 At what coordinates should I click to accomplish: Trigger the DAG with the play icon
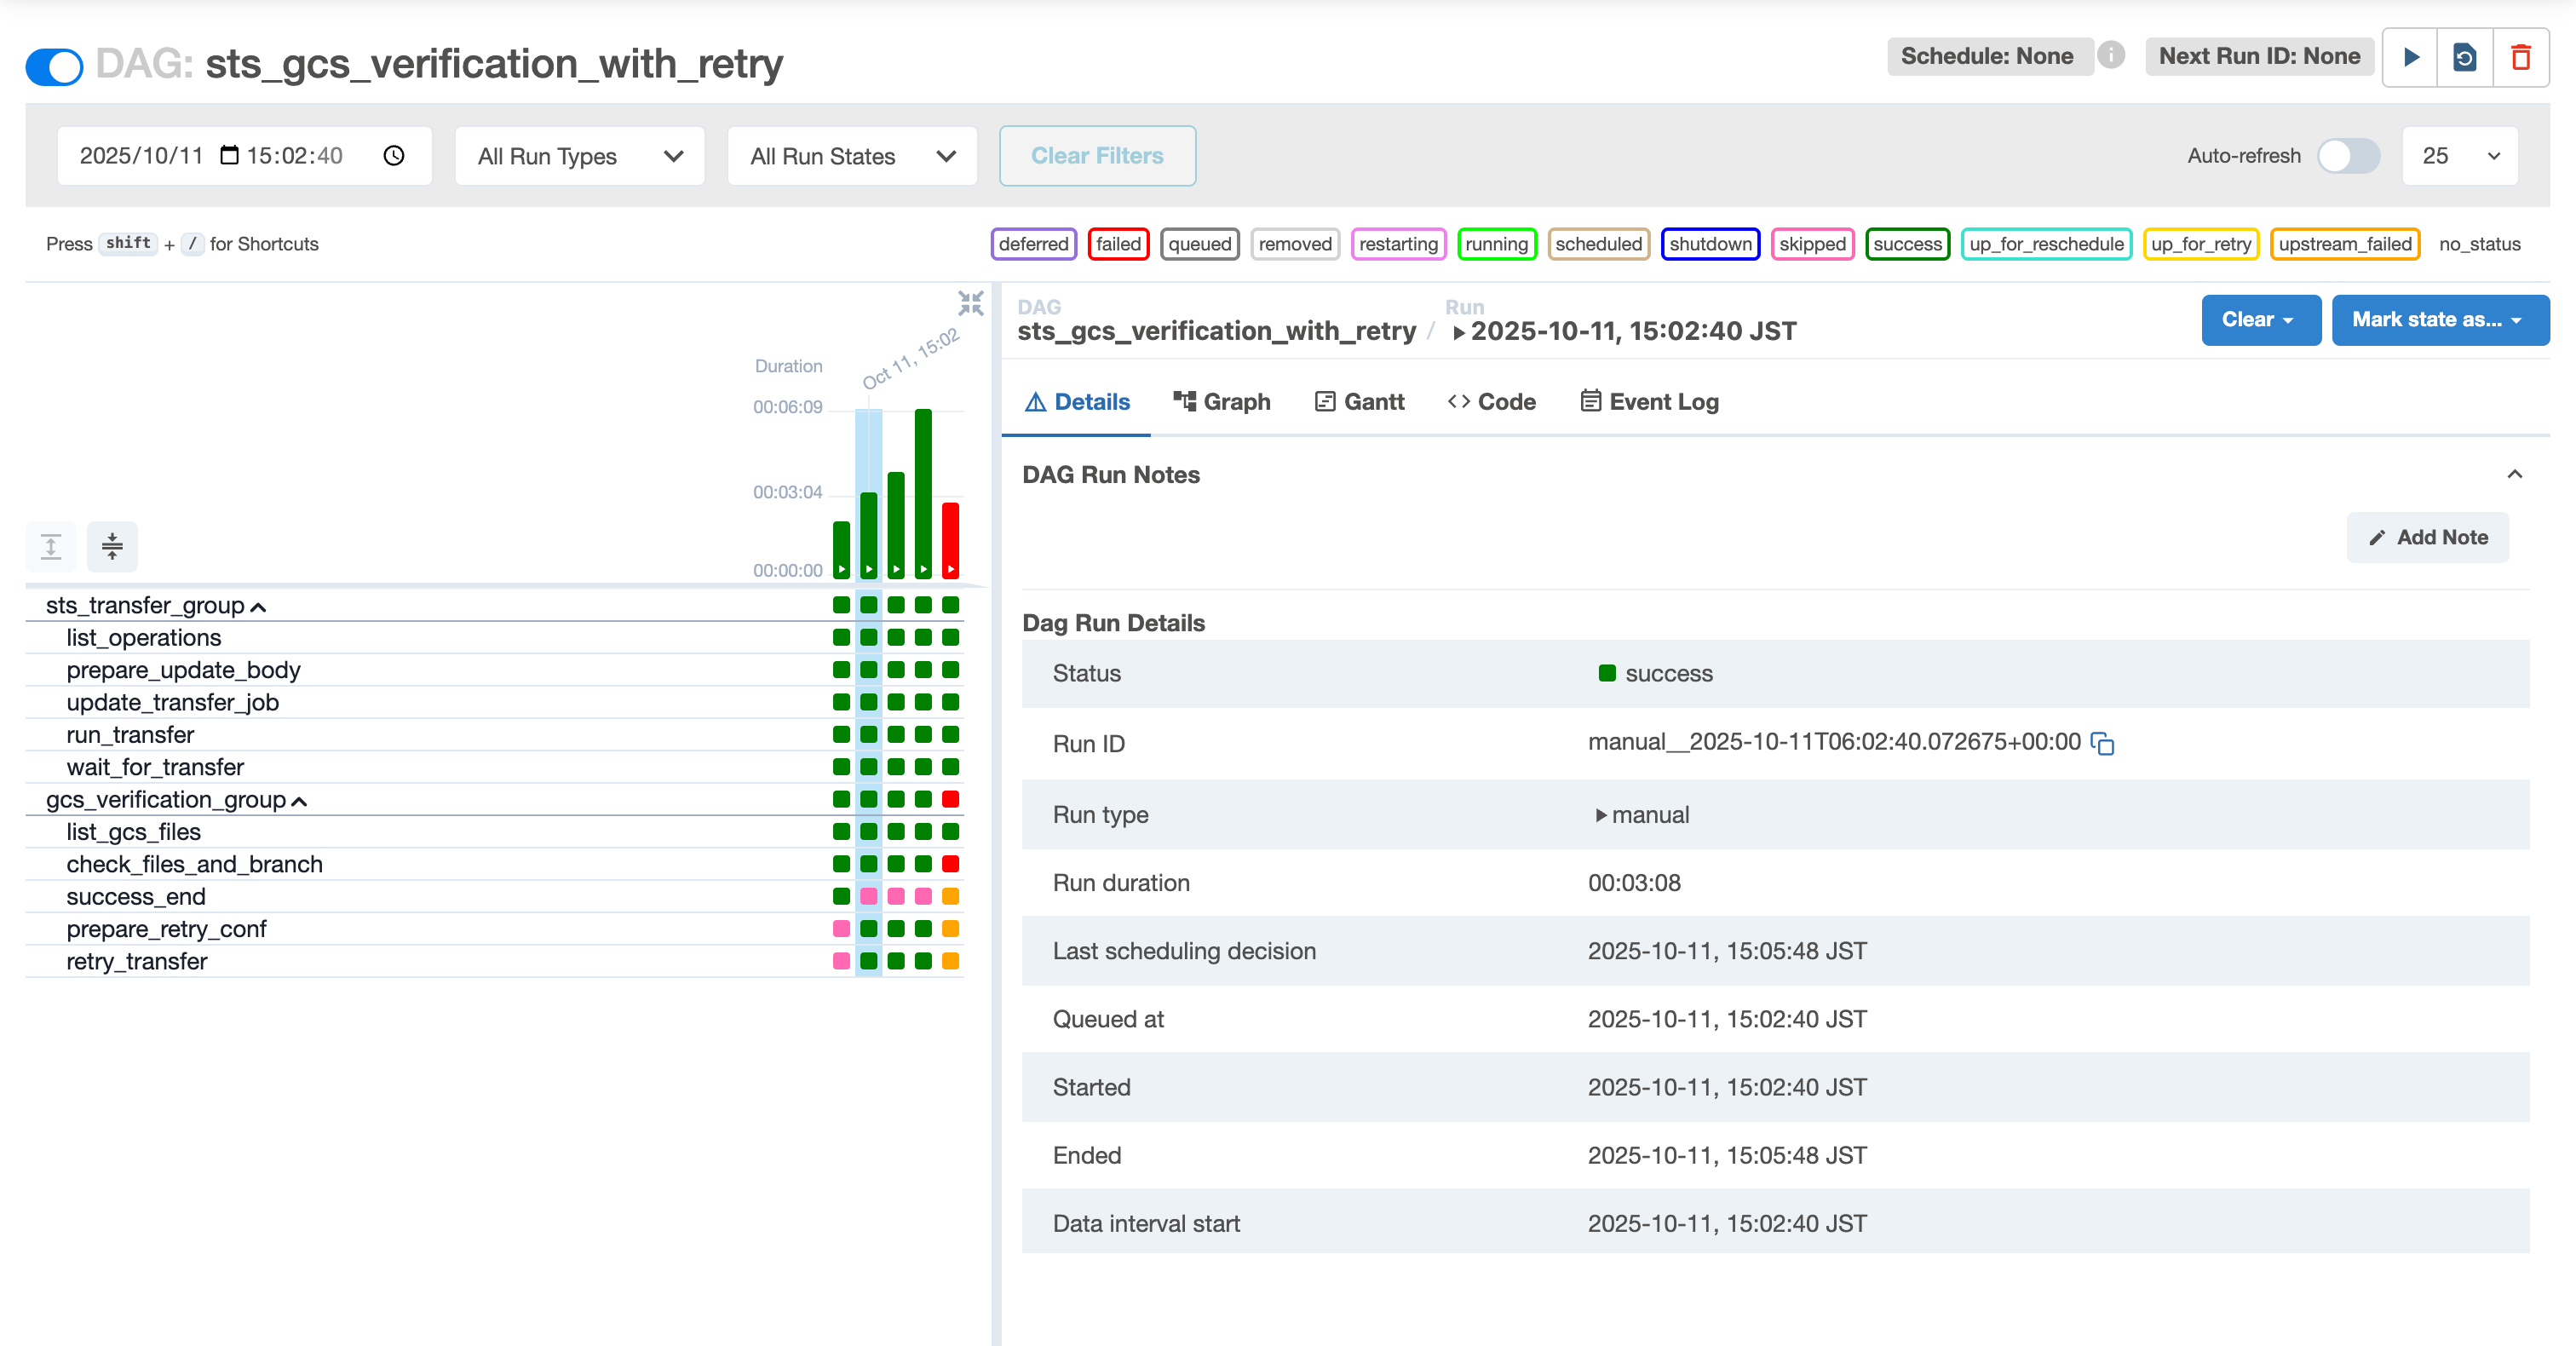2411,57
